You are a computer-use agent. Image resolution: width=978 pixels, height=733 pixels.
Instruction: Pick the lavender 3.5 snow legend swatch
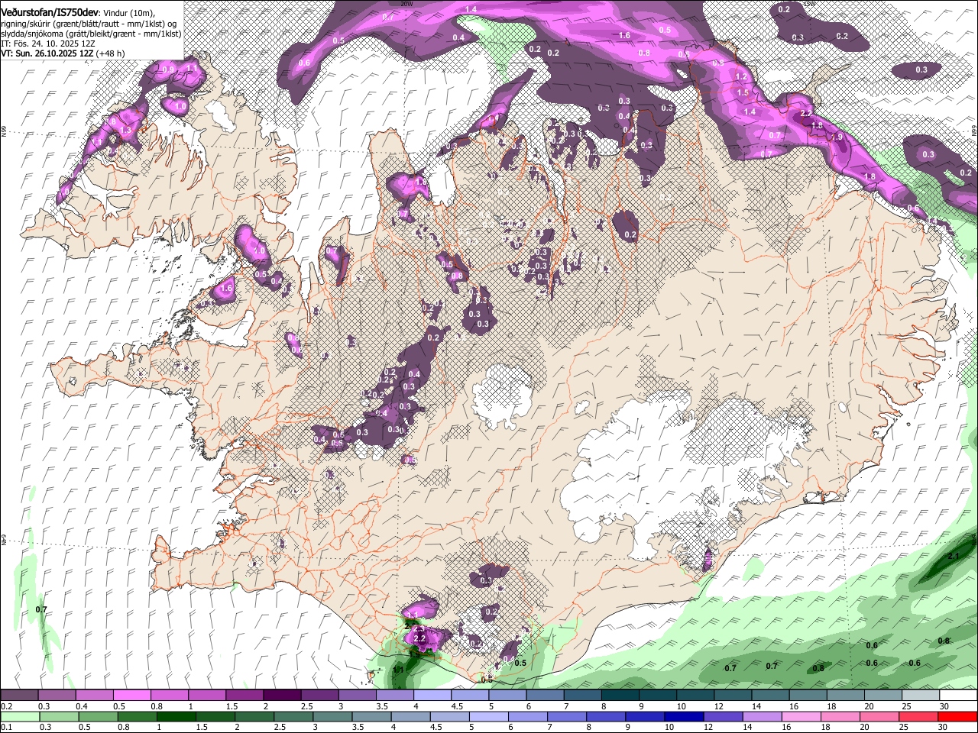click(395, 696)
